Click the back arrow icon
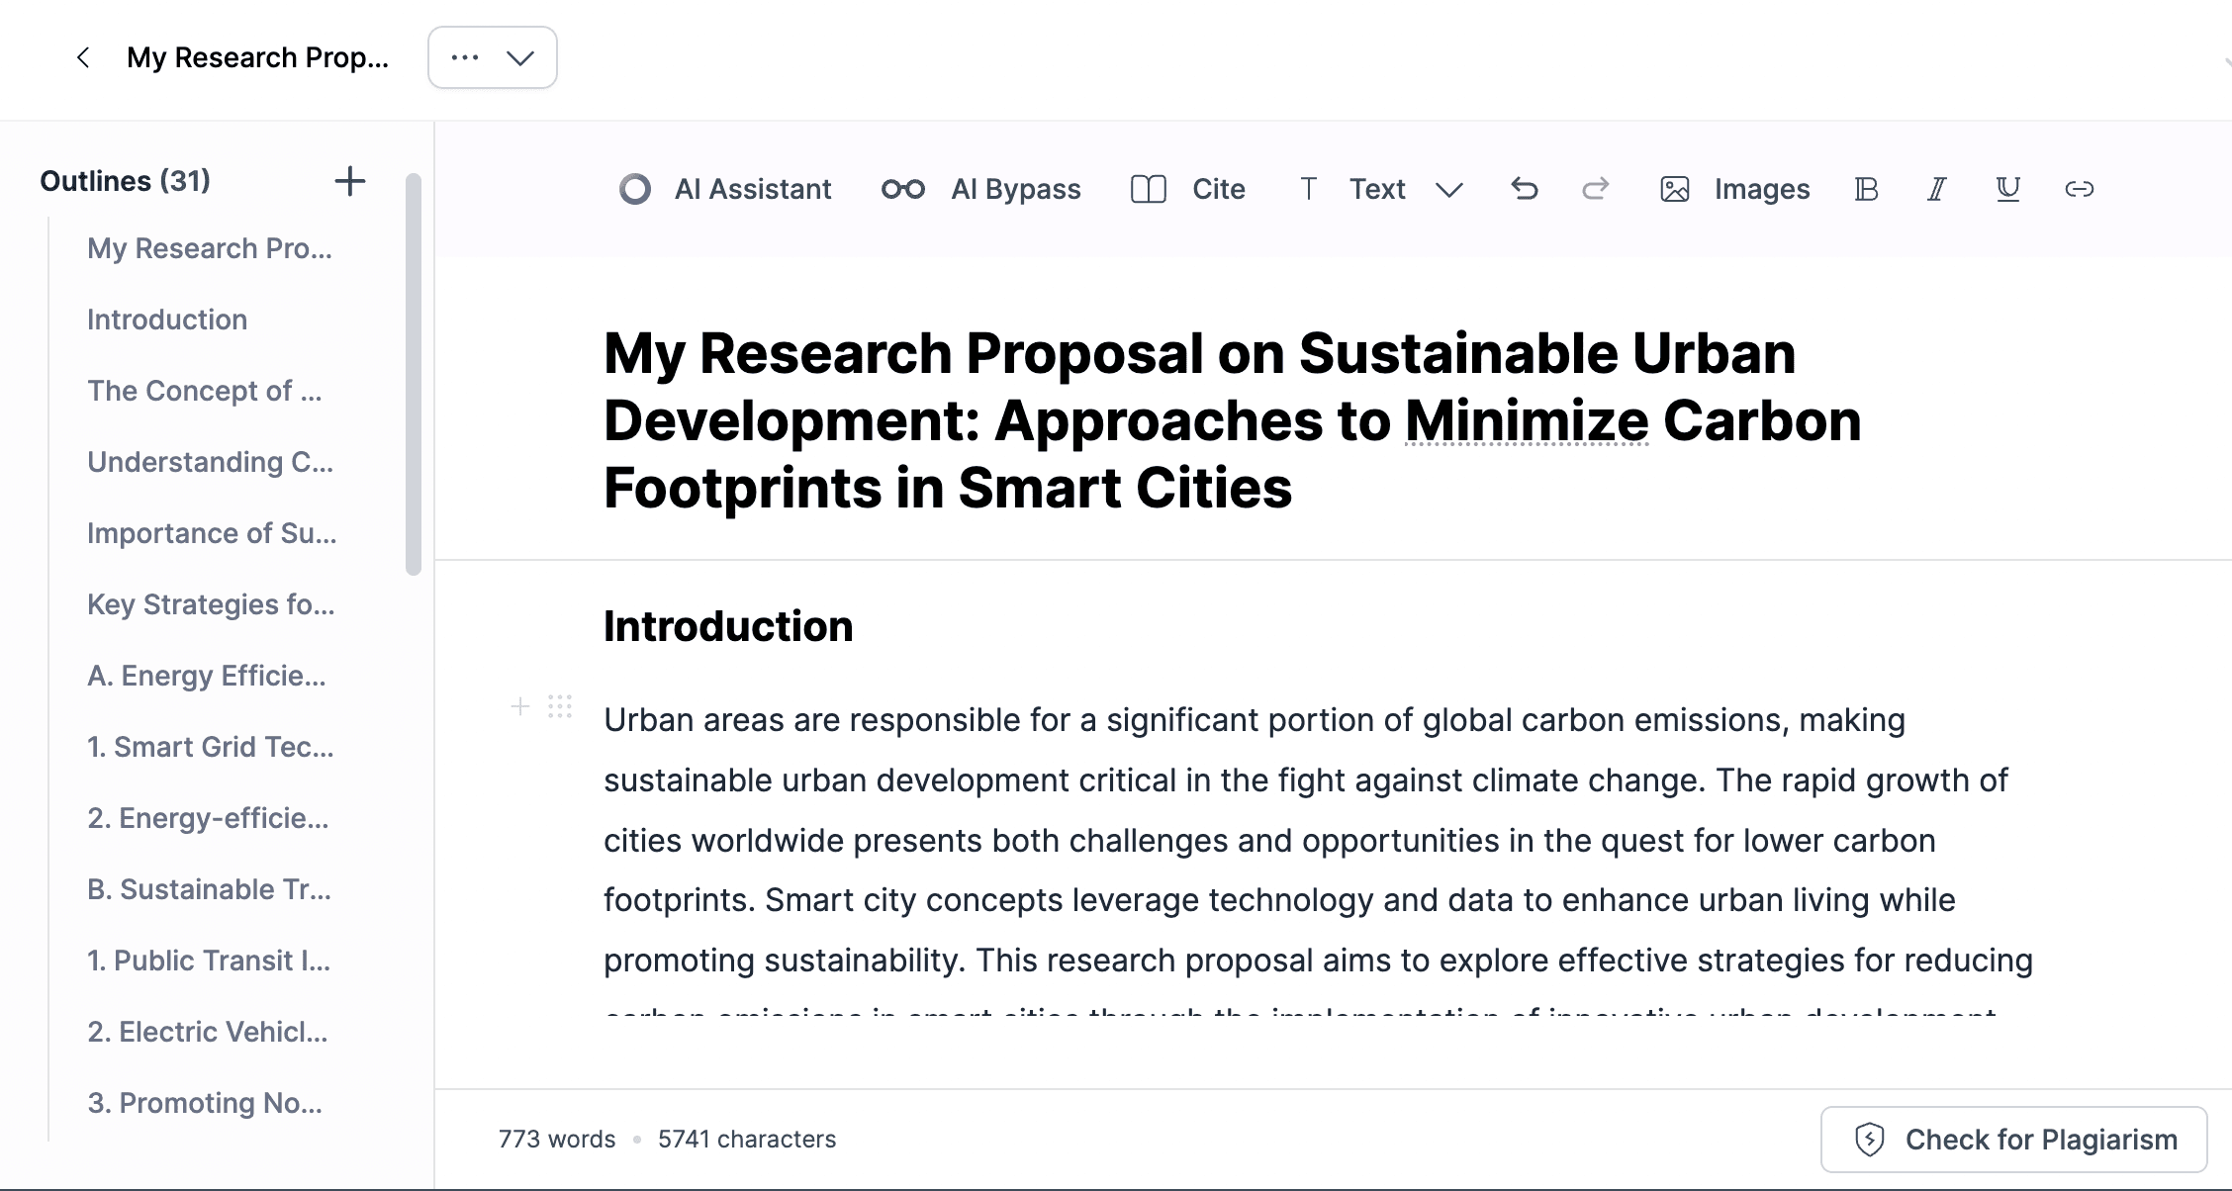Image resolution: width=2232 pixels, height=1191 pixels. click(x=83, y=57)
